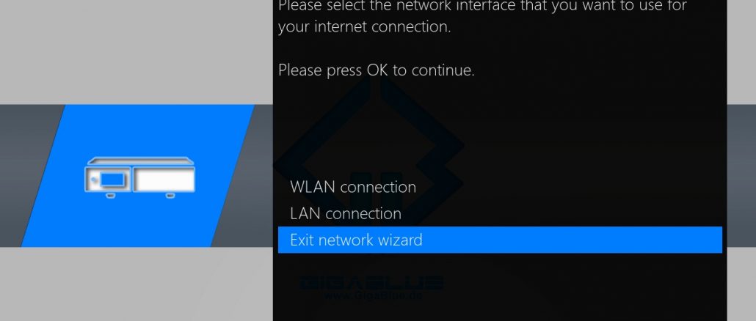Click the small round knob on receiver icon
The image size is (756, 321).
pos(94,180)
